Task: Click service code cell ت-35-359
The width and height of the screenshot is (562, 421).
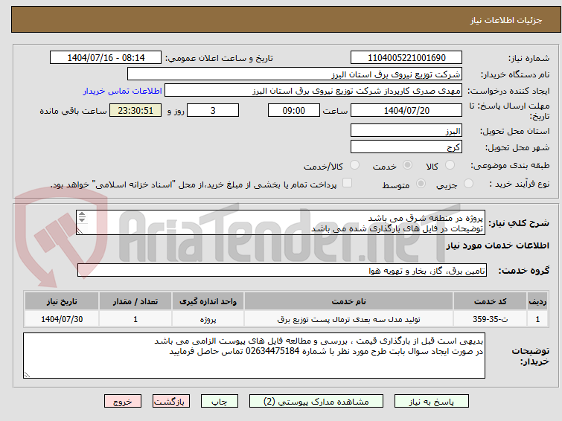Action: 490,319
